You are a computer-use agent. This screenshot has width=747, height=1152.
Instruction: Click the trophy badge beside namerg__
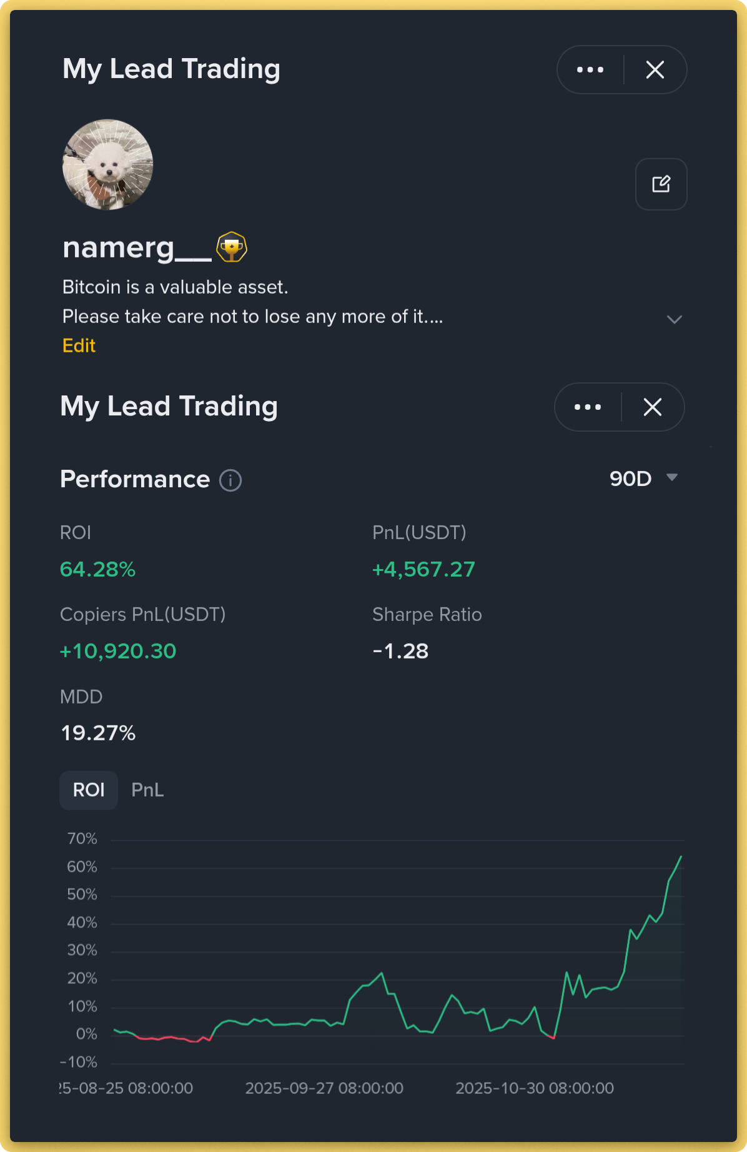pos(232,247)
